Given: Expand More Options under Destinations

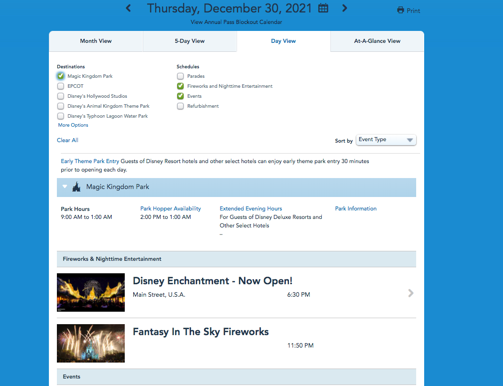Looking at the screenshot, I should click(x=73, y=125).
